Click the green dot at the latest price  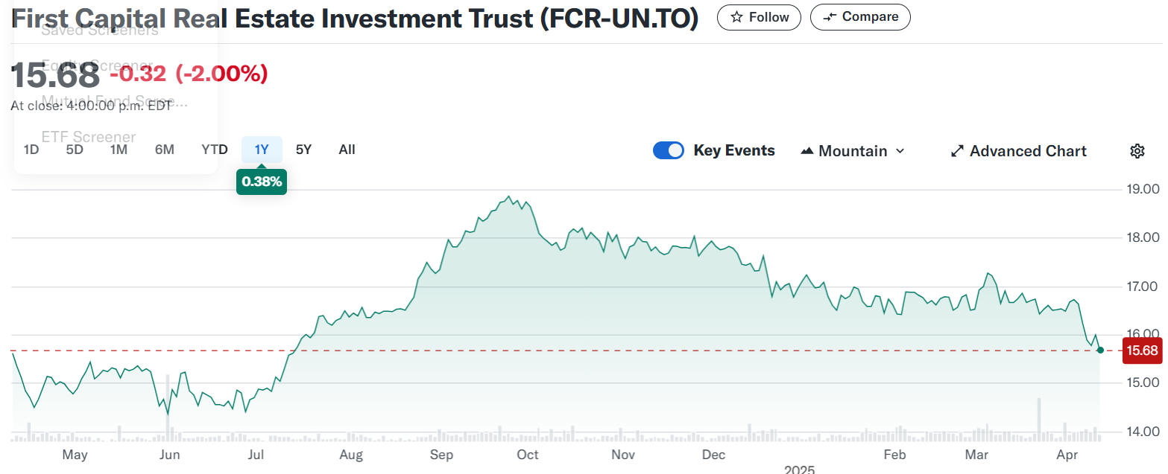click(1100, 350)
